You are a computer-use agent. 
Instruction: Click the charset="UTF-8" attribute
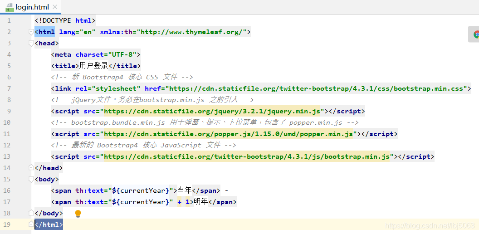point(106,55)
